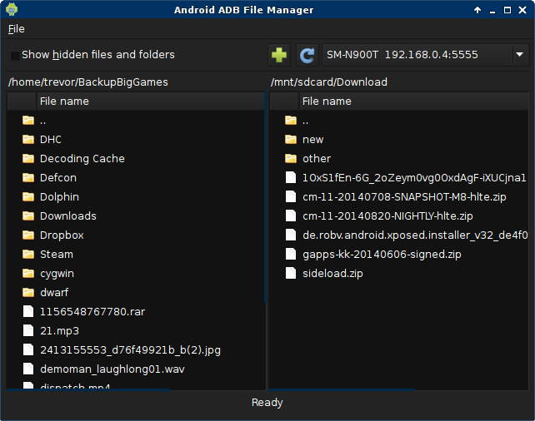Click the /home/trevor/BackupBigGames path label
This screenshot has width=535, height=421.
point(88,82)
